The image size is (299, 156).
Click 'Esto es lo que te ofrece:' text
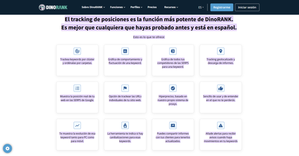[x=149, y=37]
